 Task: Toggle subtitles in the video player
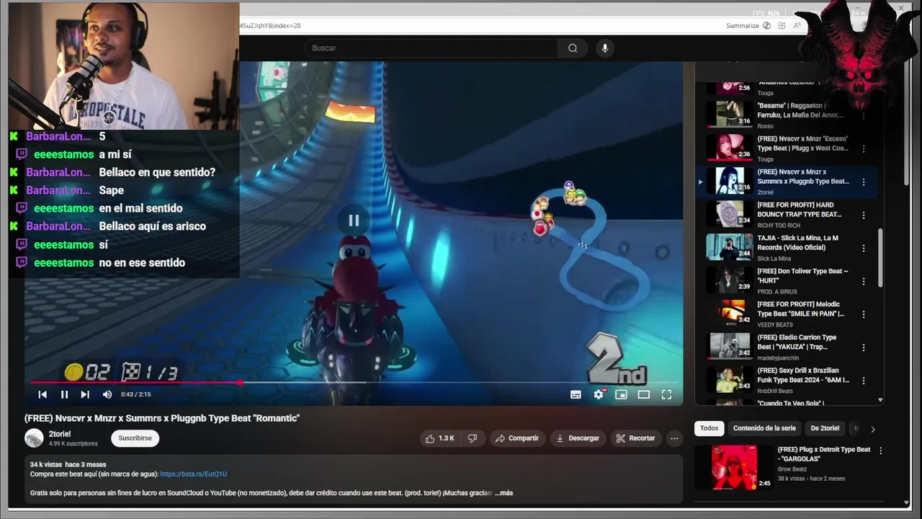tap(576, 394)
